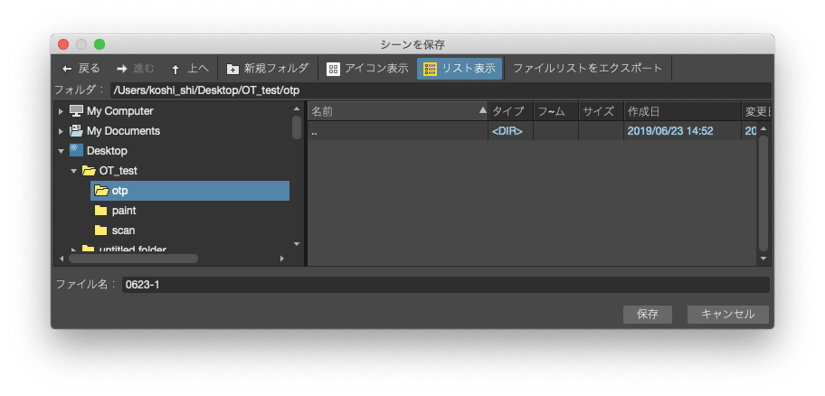Sort by フ~ム column header
825x396 pixels.
coord(555,111)
